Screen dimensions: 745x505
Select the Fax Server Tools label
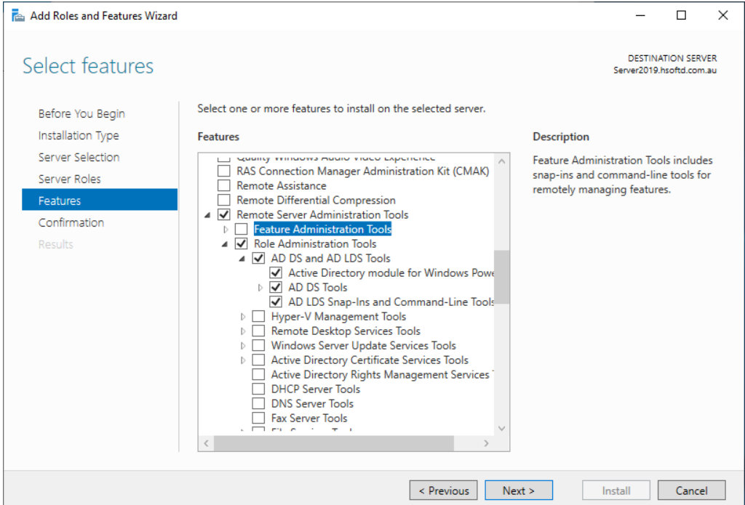coord(308,418)
